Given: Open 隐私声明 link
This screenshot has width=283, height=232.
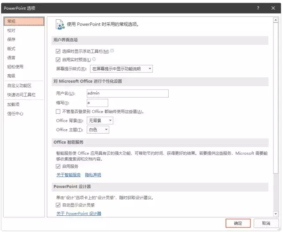Looking at the screenshot, I should (x=93, y=175).
